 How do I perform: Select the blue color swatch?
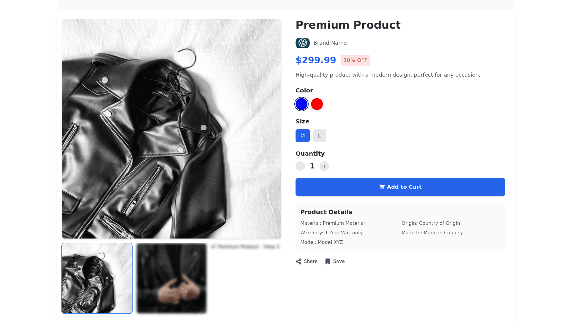(x=301, y=104)
